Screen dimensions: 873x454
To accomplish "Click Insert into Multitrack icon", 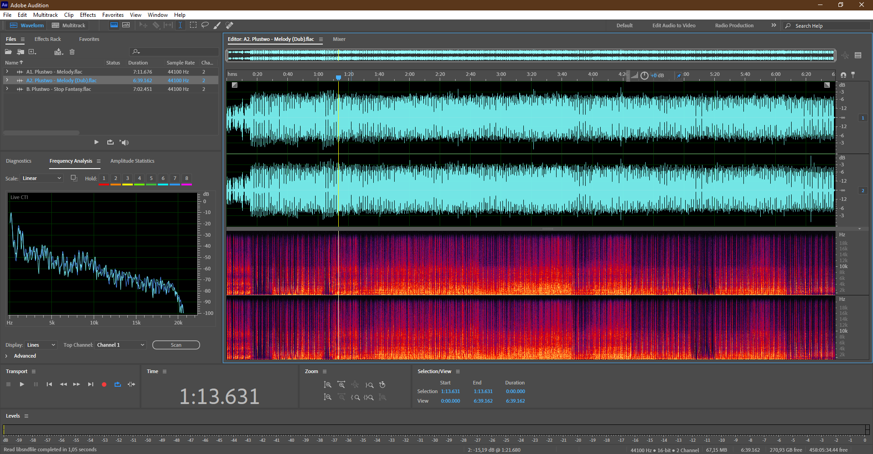I will tap(58, 52).
